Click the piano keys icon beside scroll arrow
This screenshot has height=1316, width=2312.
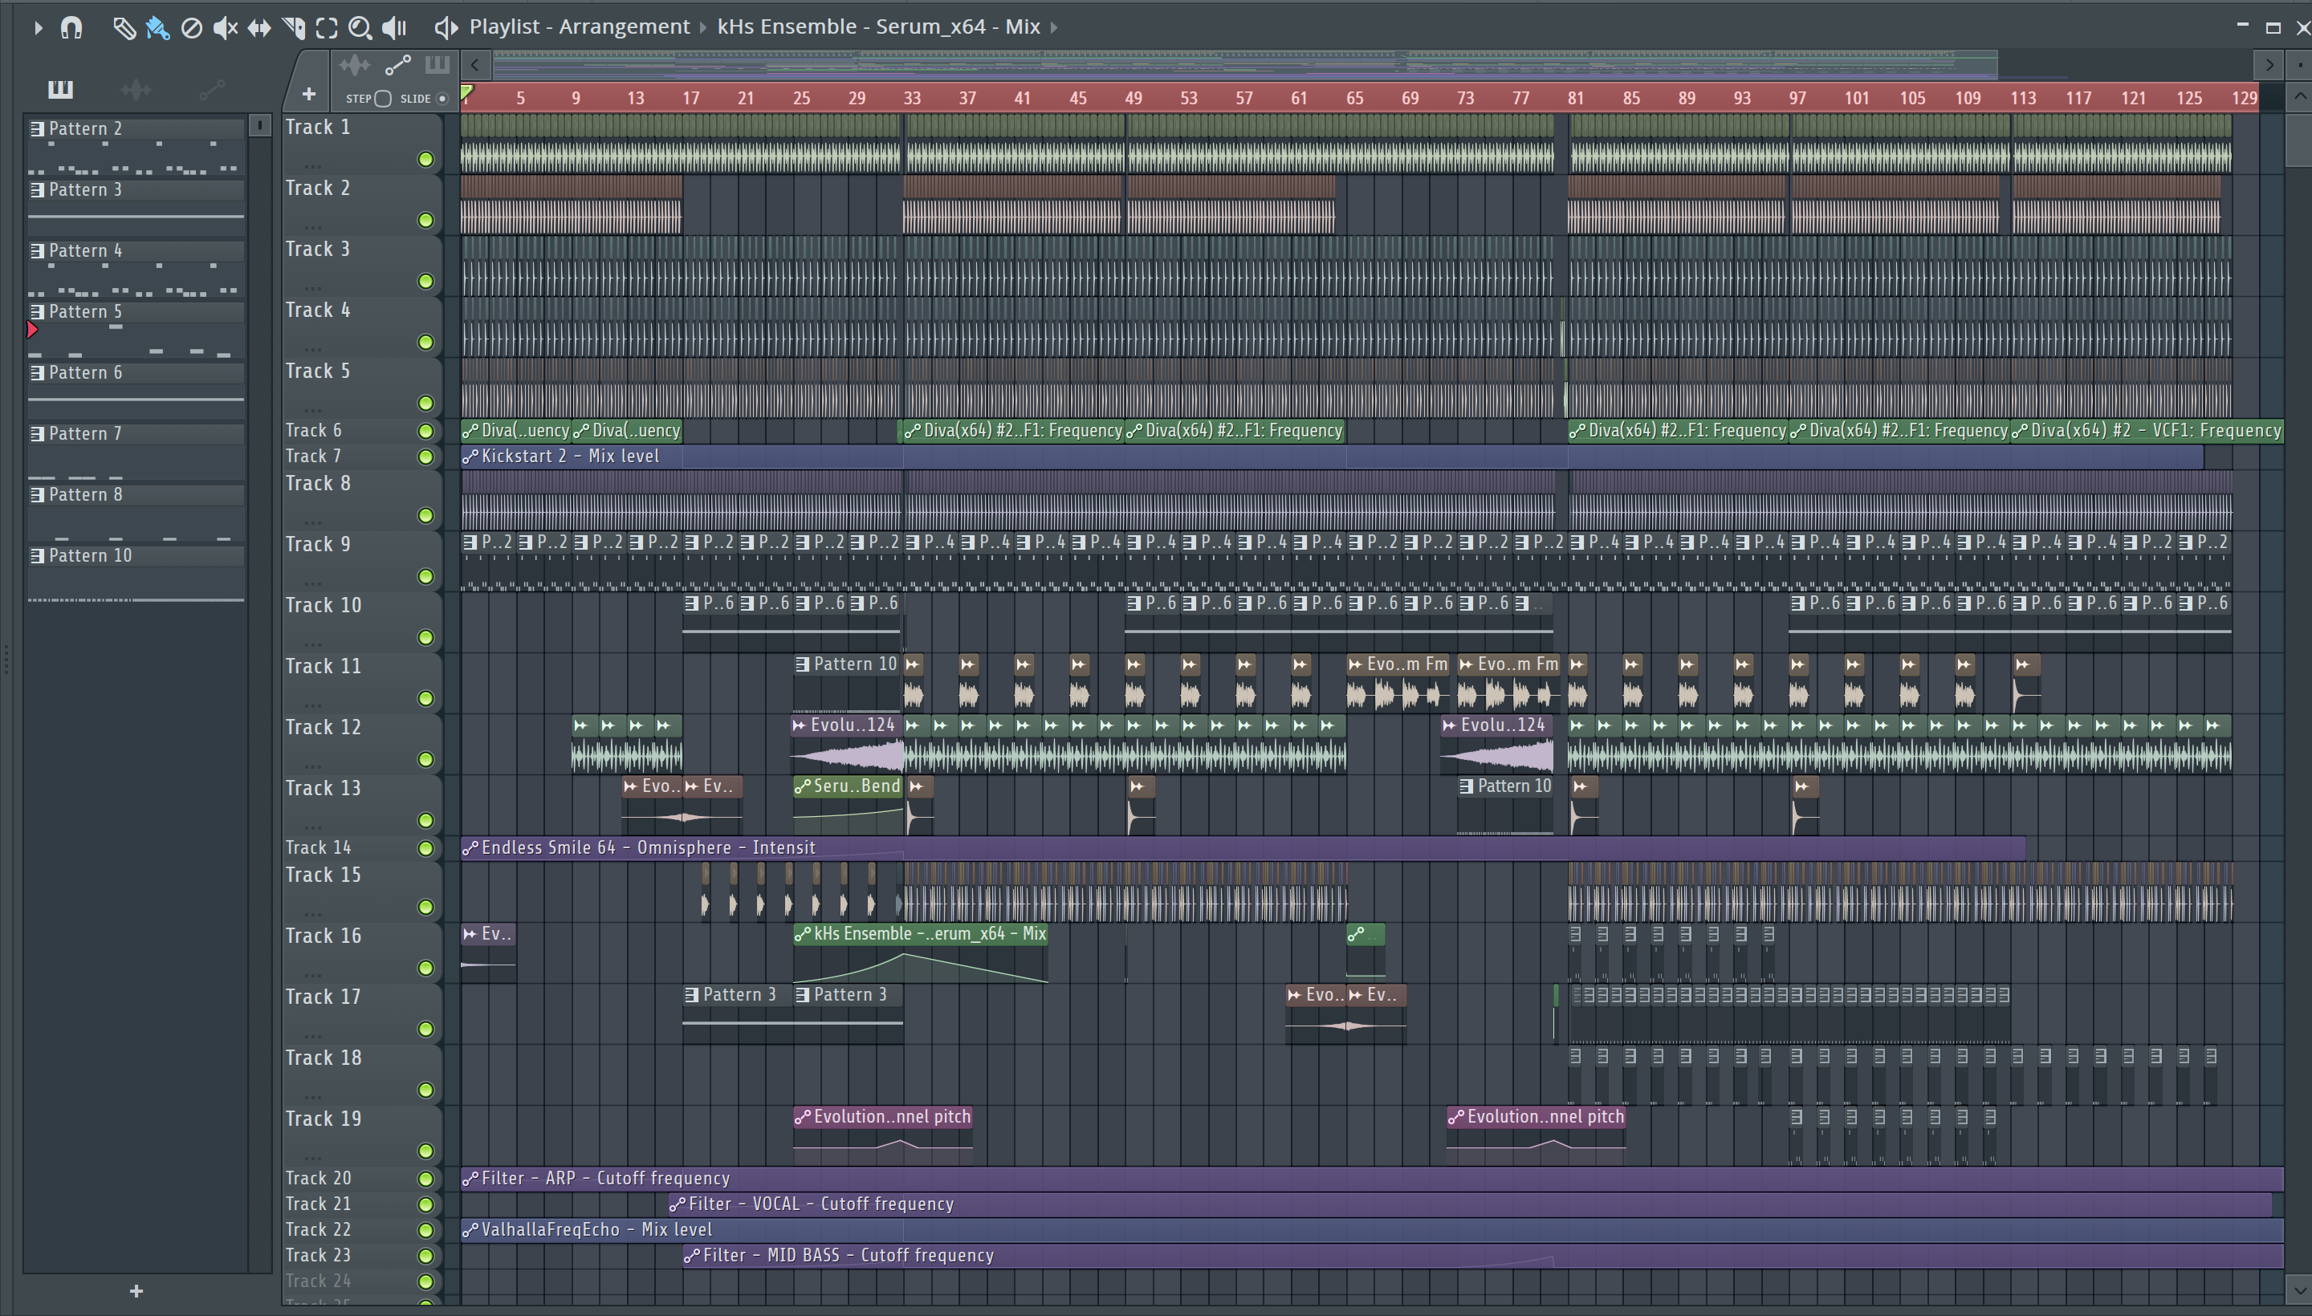click(x=438, y=65)
